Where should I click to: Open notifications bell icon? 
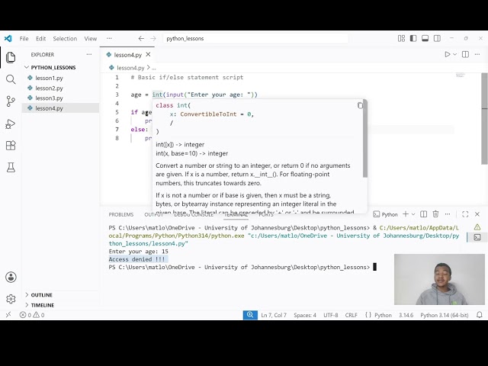point(480,315)
